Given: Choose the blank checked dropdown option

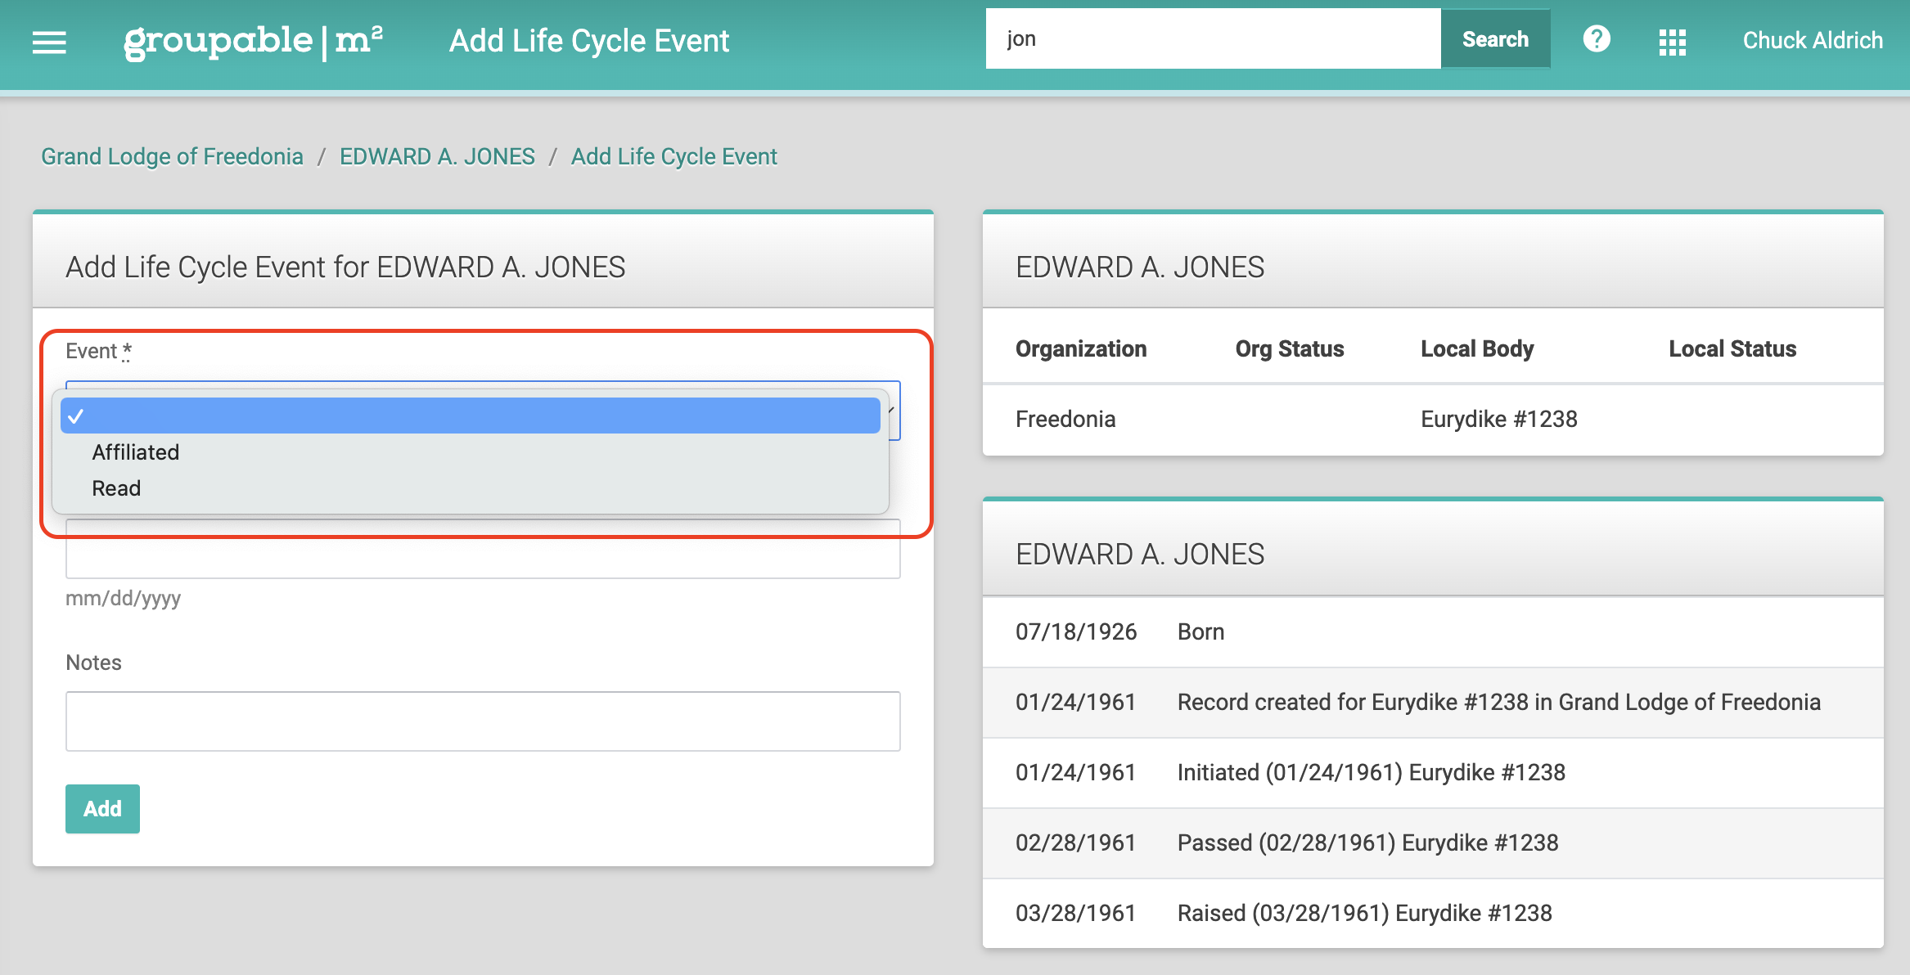Looking at the screenshot, I should 470,416.
